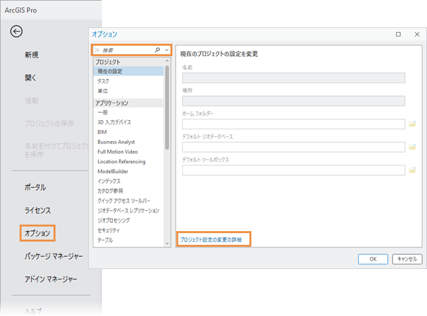427x316 pixels.
Task: Click scroll-down arrow of options list
Action: (167, 244)
